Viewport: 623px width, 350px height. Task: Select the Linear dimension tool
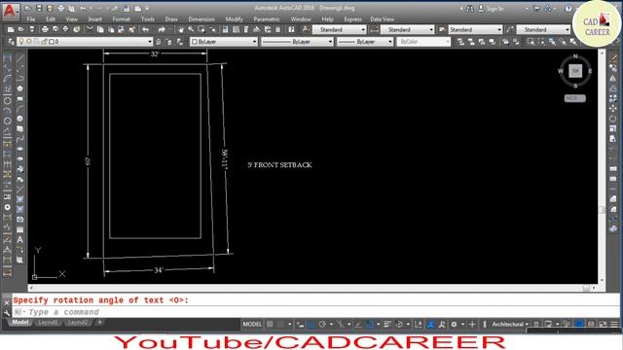coord(7,58)
